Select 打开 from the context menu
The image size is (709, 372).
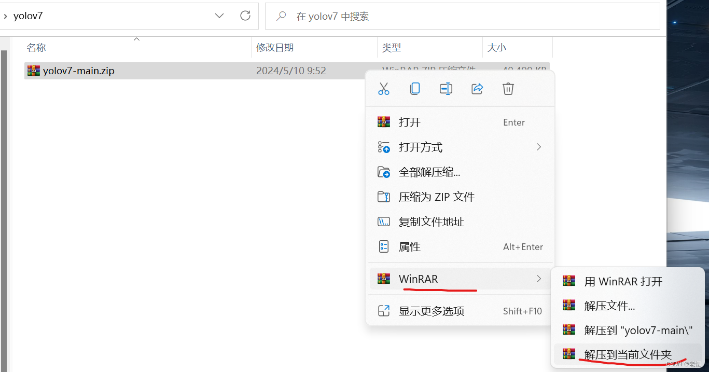tap(460, 122)
